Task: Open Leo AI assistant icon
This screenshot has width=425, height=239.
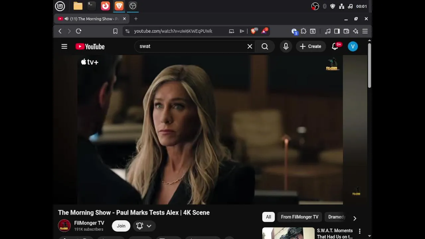Action: (x=356, y=31)
